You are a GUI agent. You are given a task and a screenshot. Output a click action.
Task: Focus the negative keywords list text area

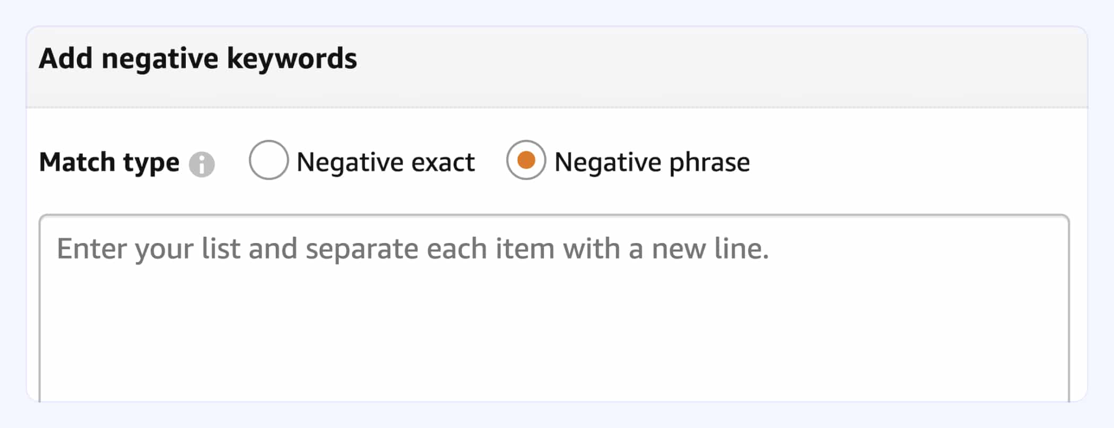click(554, 308)
